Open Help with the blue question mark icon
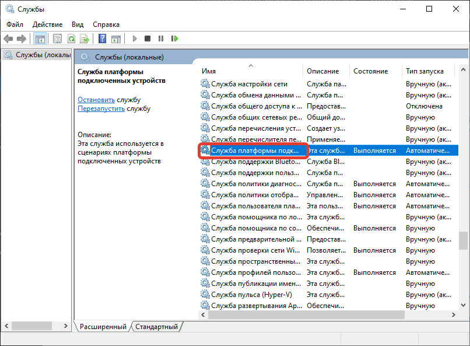 [102, 39]
